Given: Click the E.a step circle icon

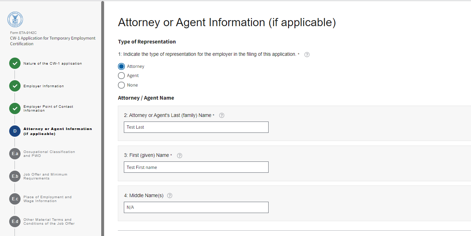Looking at the screenshot, I should pyautogui.click(x=15, y=154).
